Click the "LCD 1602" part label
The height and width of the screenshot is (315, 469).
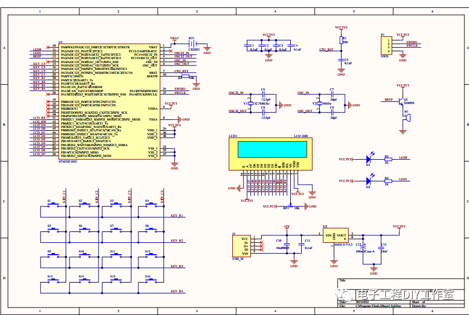coord(301,136)
